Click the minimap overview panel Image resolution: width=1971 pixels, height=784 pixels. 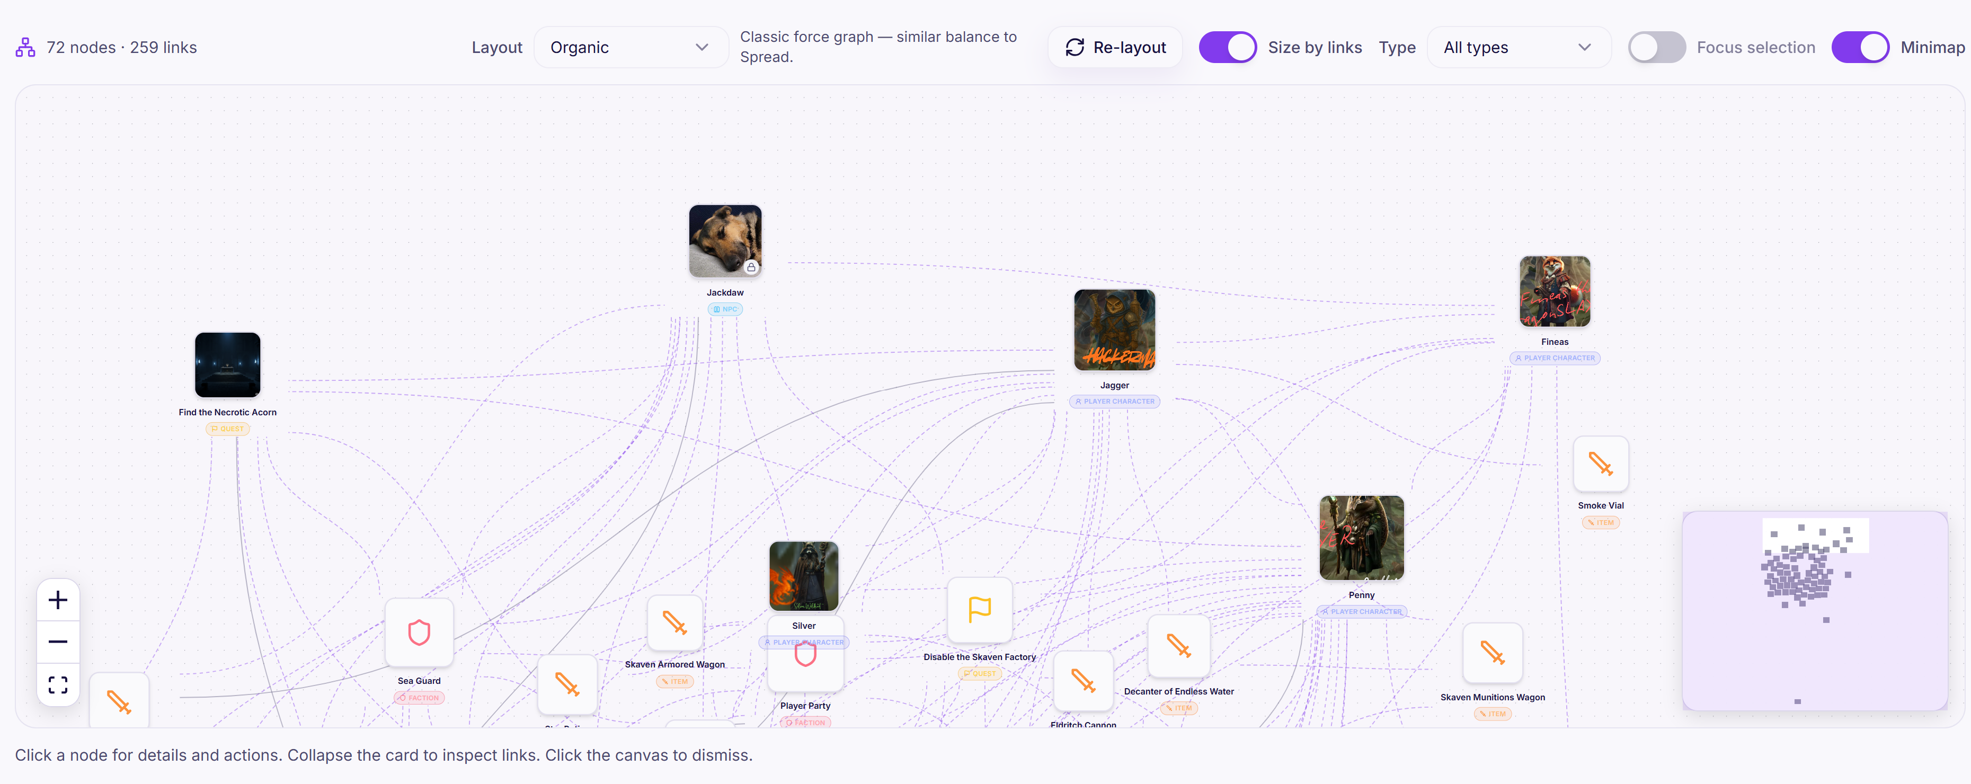click(1814, 611)
